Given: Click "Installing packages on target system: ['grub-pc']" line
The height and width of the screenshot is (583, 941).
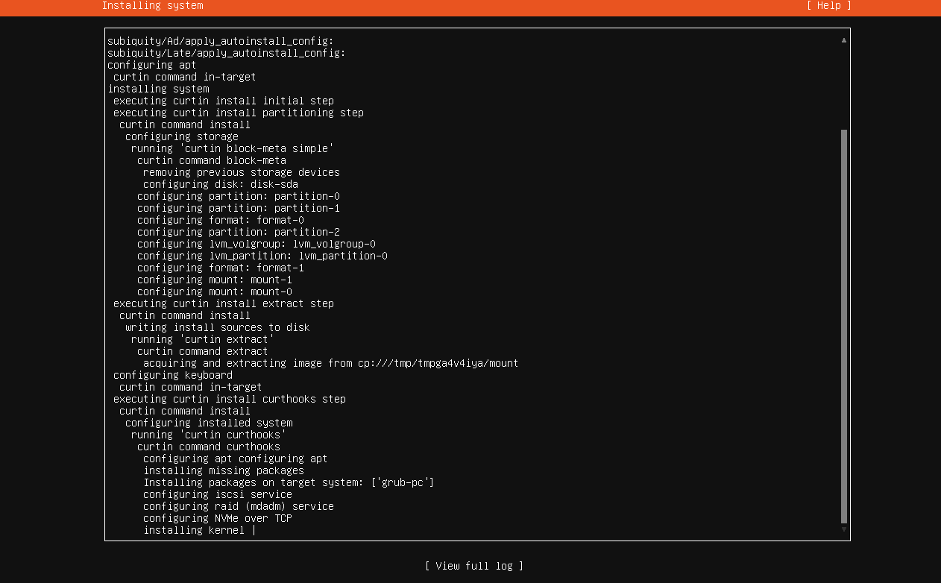Looking at the screenshot, I should (289, 482).
